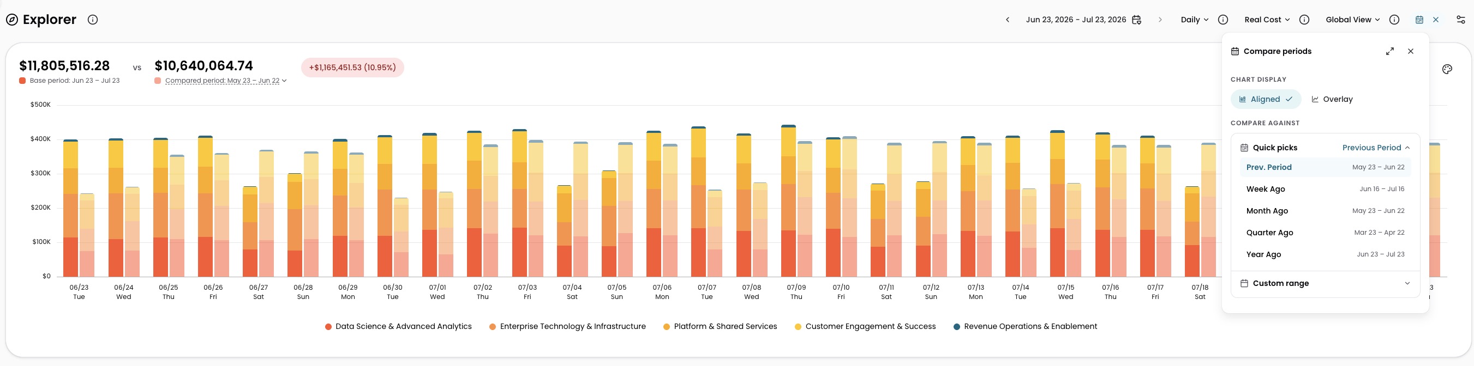Image resolution: width=1474 pixels, height=366 pixels.
Task: Expand the Custom range section
Action: click(1325, 284)
